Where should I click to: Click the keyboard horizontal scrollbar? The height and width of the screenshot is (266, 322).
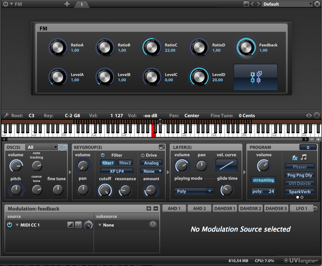[154, 139]
